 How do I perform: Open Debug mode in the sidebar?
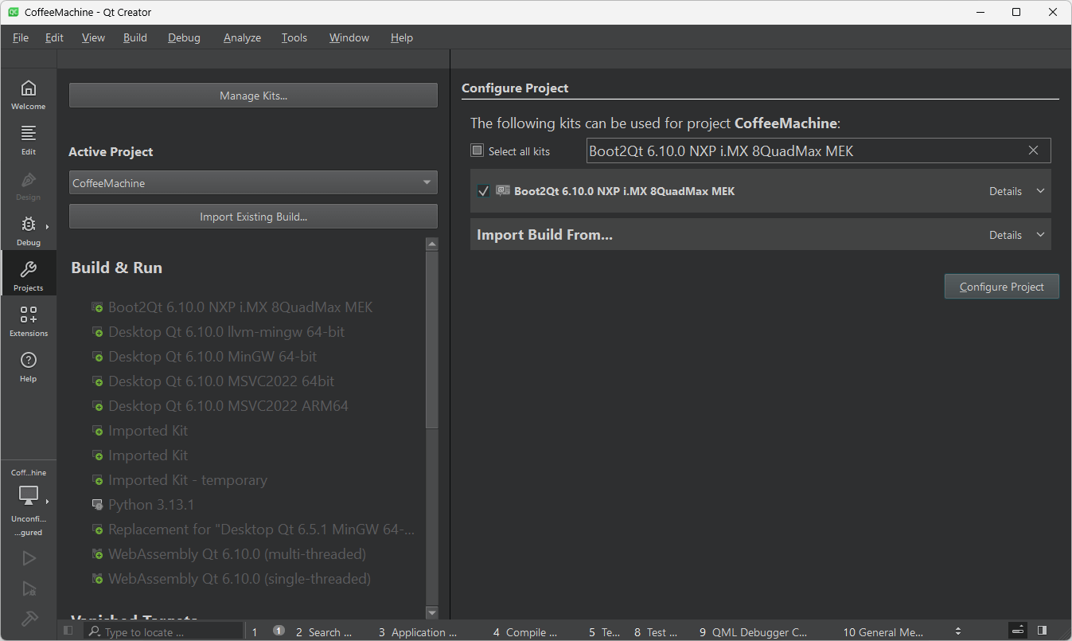(28, 230)
